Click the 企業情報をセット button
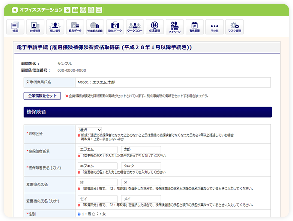Viewport: 293px width, 221px height. (x=42, y=96)
